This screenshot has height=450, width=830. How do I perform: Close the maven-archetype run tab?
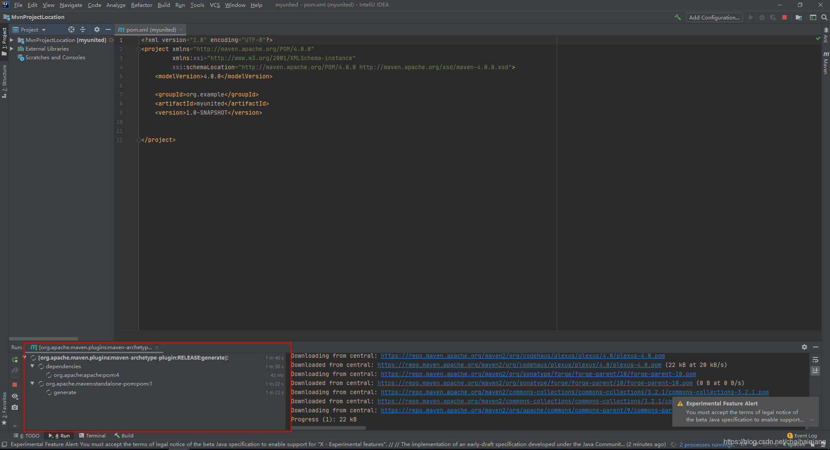pos(157,347)
